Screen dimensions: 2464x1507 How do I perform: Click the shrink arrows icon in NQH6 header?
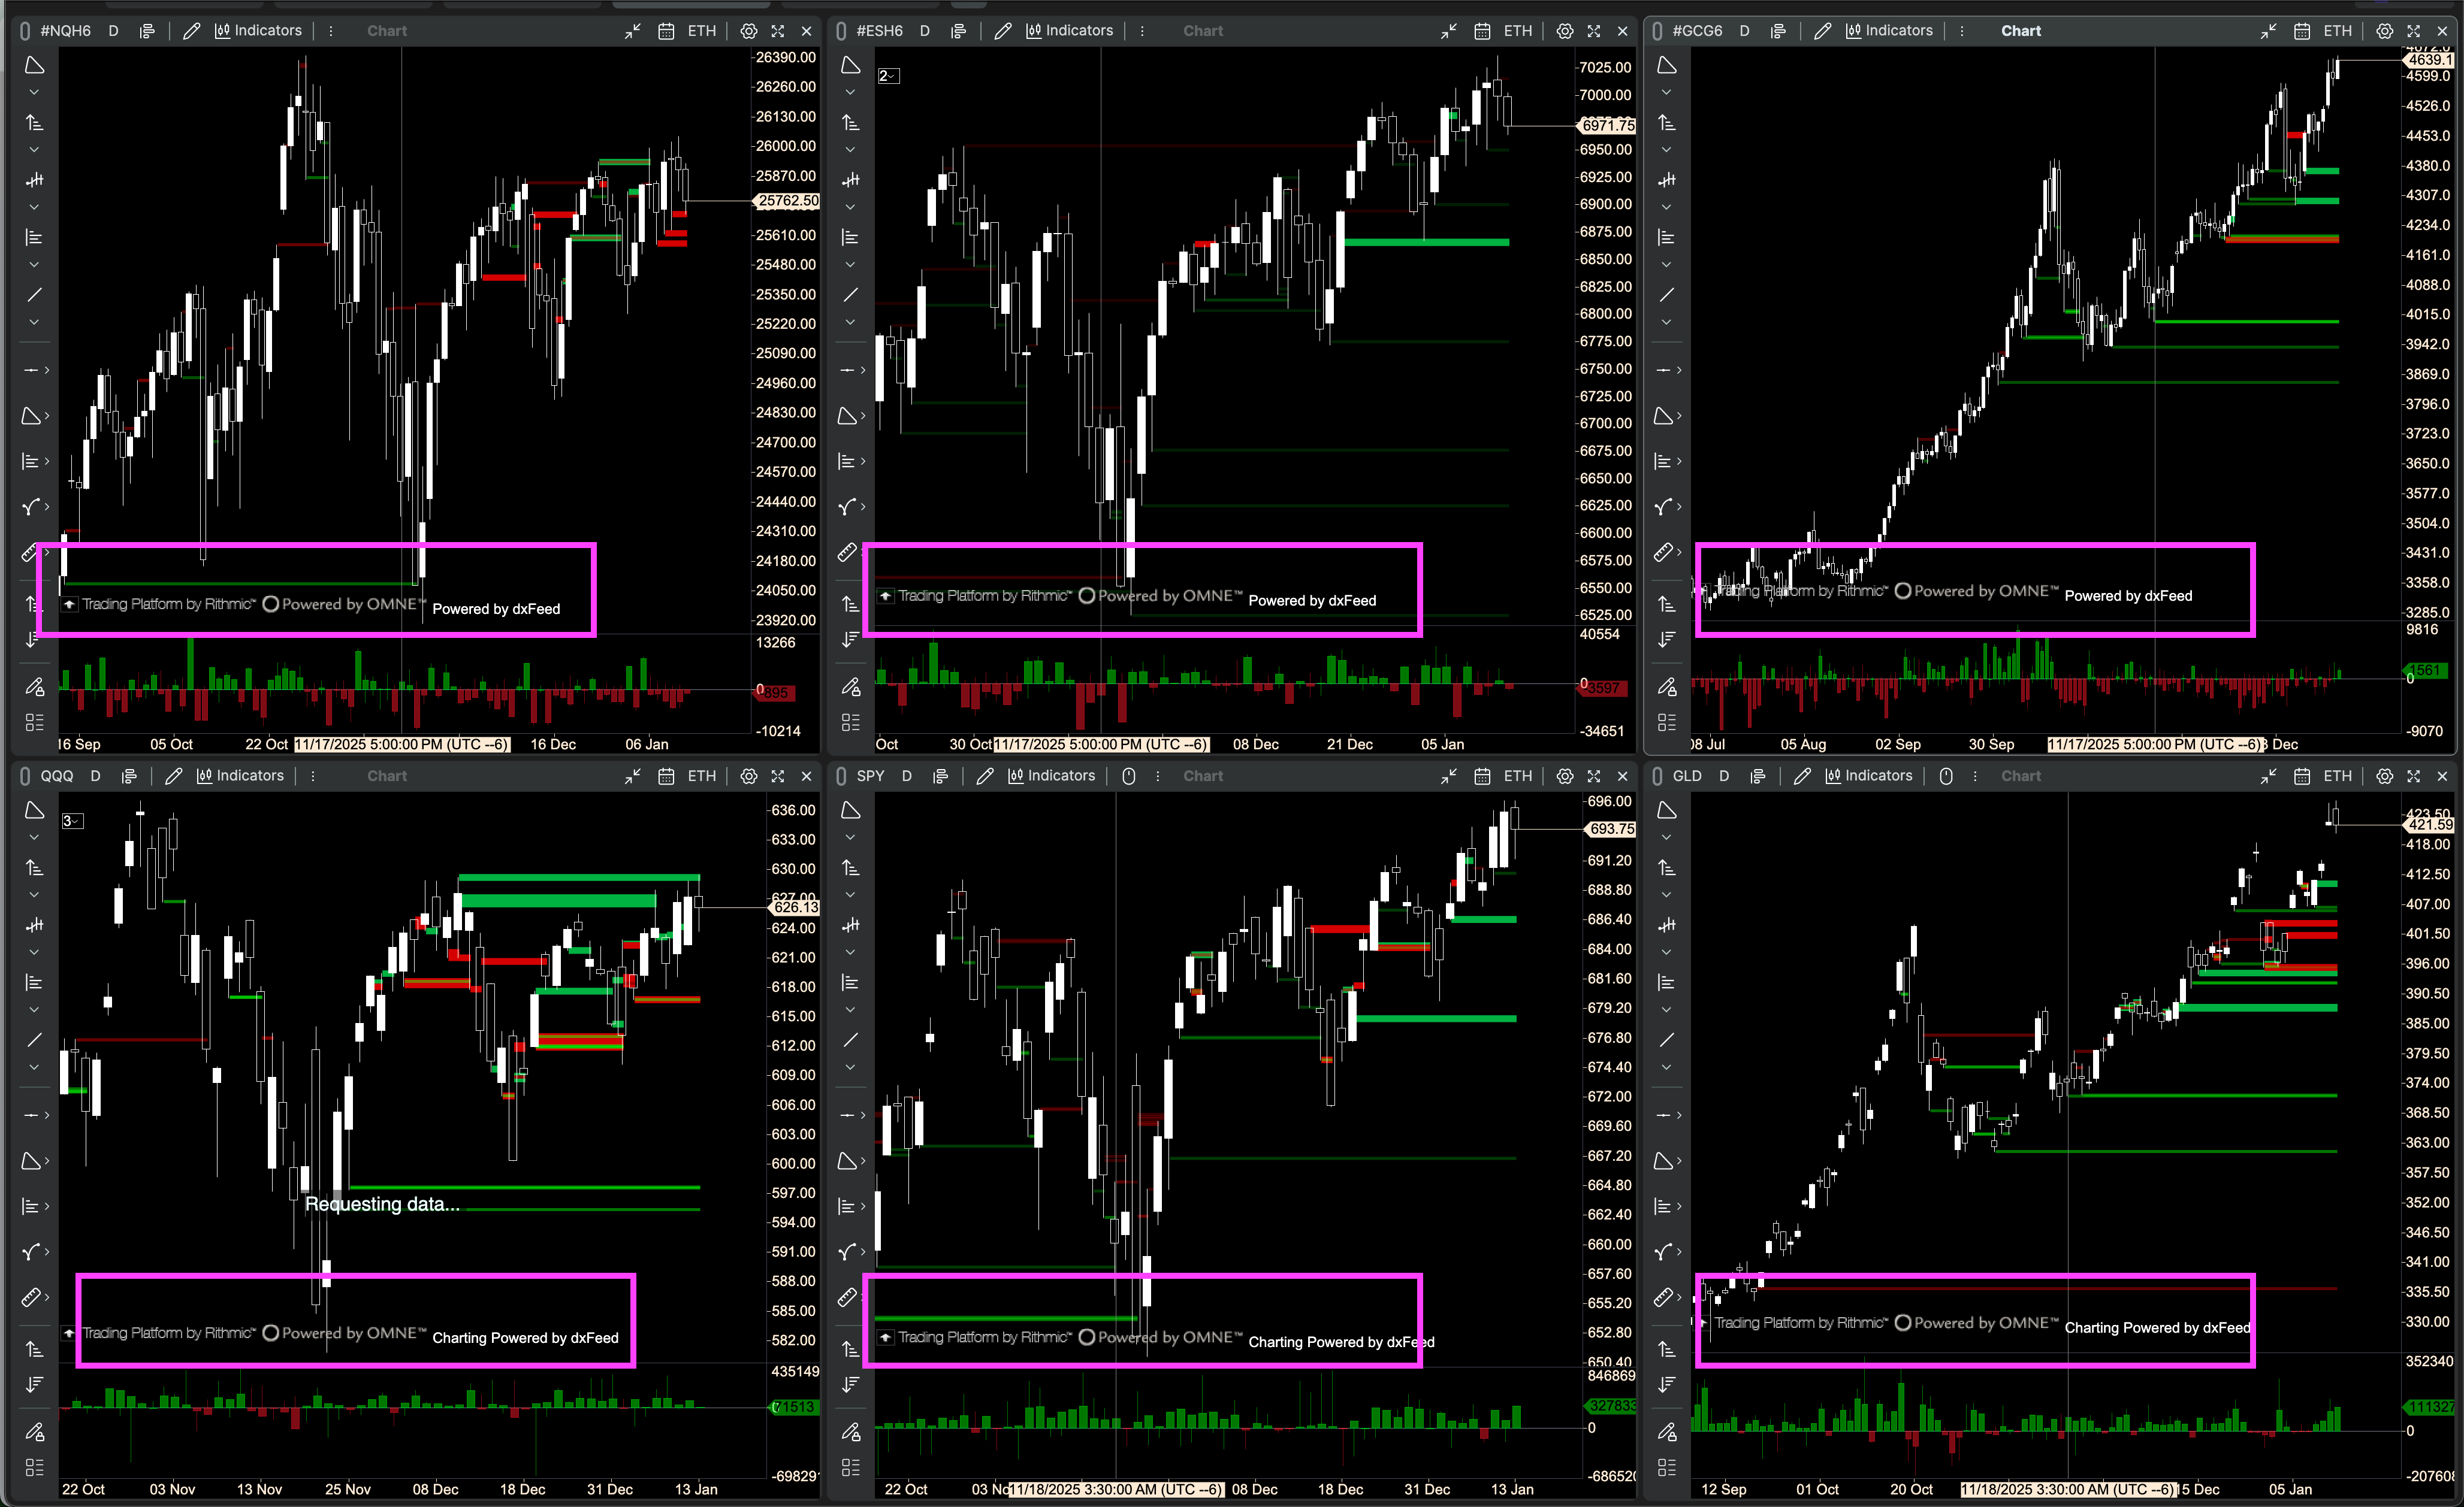632,31
